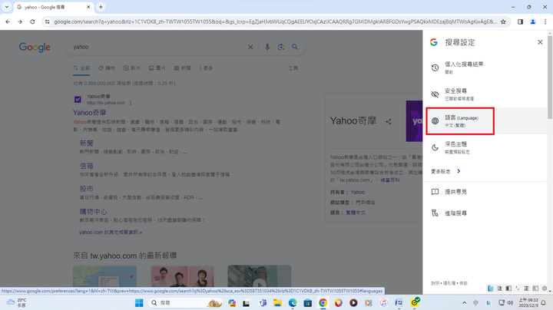This screenshot has width=553, height=310.
Task: Click the history clock icon for personalized results
Action: tap(435, 68)
